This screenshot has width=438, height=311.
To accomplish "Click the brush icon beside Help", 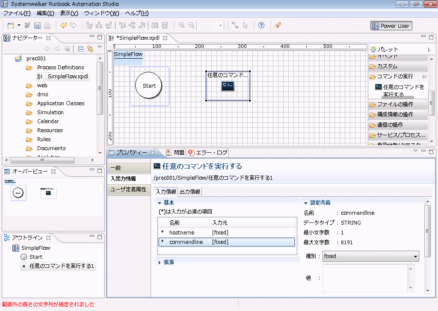I will [x=277, y=25].
